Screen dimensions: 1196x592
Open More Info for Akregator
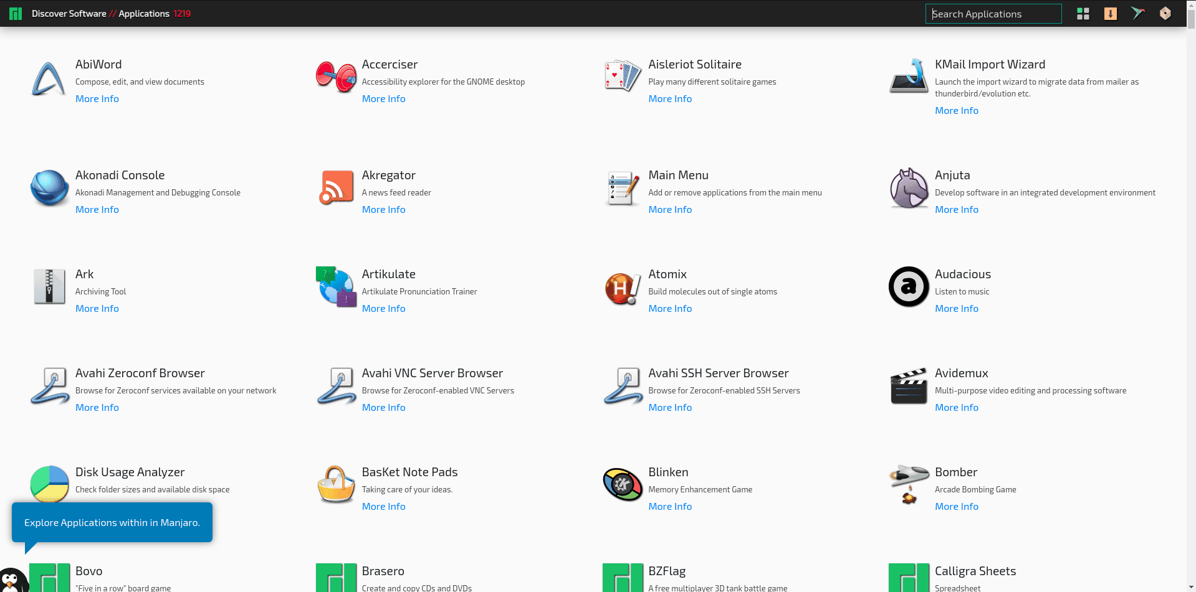point(384,209)
